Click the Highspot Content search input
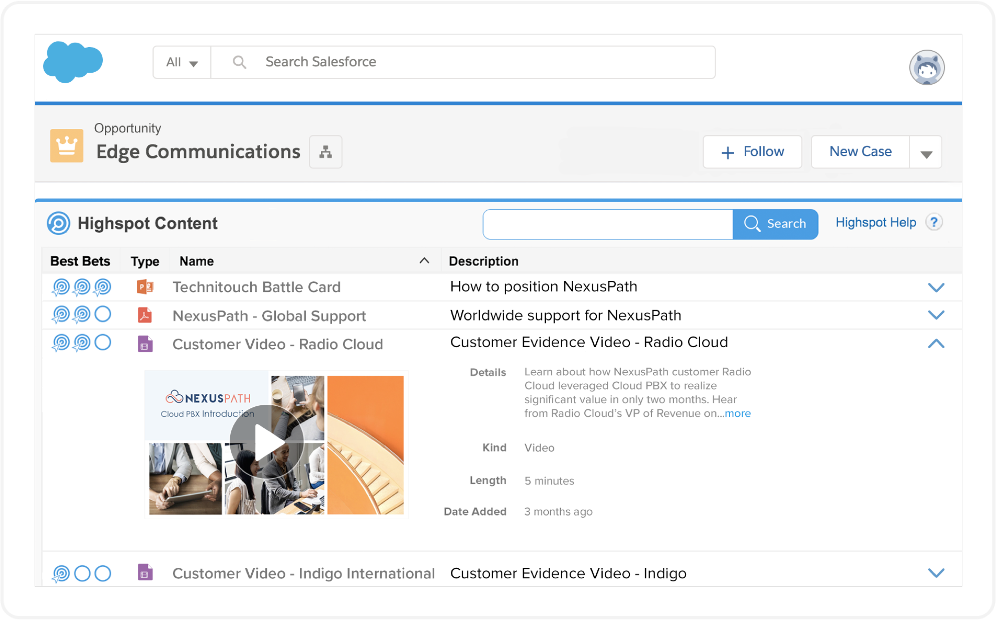 pyautogui.click(x=608, y=224)
